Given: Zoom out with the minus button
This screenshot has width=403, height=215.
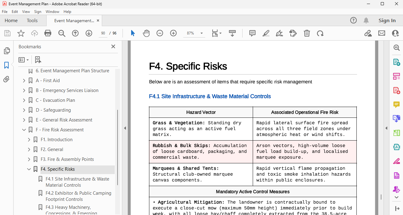Looking at the screenshot, I should point(160,33).
